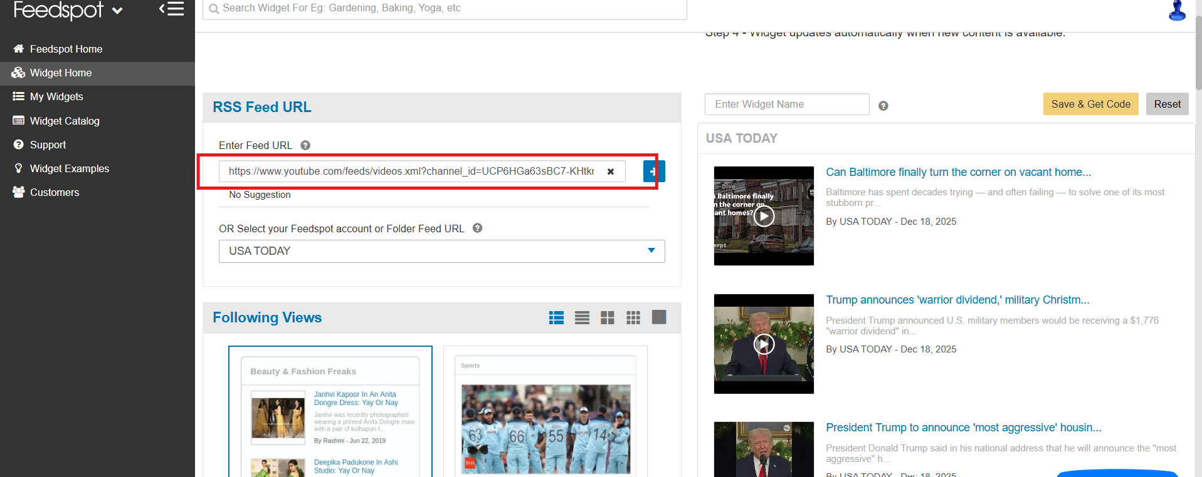Open the Feedspot logo dropdown chevron
Viewport: 1202px width, 477px height.
(117, 11)
